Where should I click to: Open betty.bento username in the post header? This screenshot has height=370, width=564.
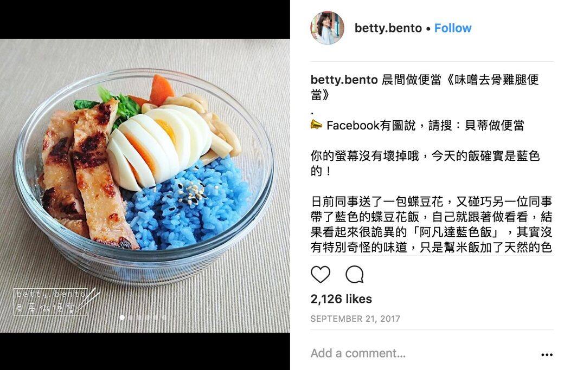388,28
